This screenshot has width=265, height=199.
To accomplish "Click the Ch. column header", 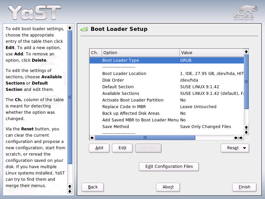I will pos(95,53).
